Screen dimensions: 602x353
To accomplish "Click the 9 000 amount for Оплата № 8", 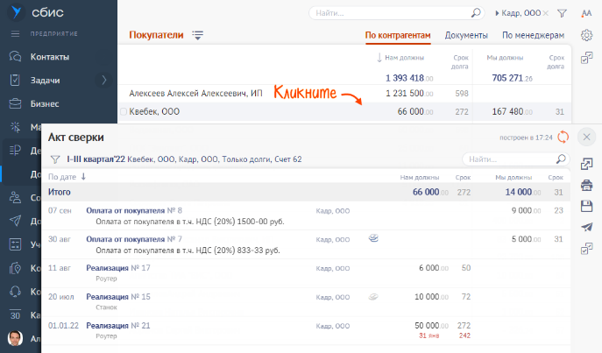I will pyautogui.click(x=526, y=210).
